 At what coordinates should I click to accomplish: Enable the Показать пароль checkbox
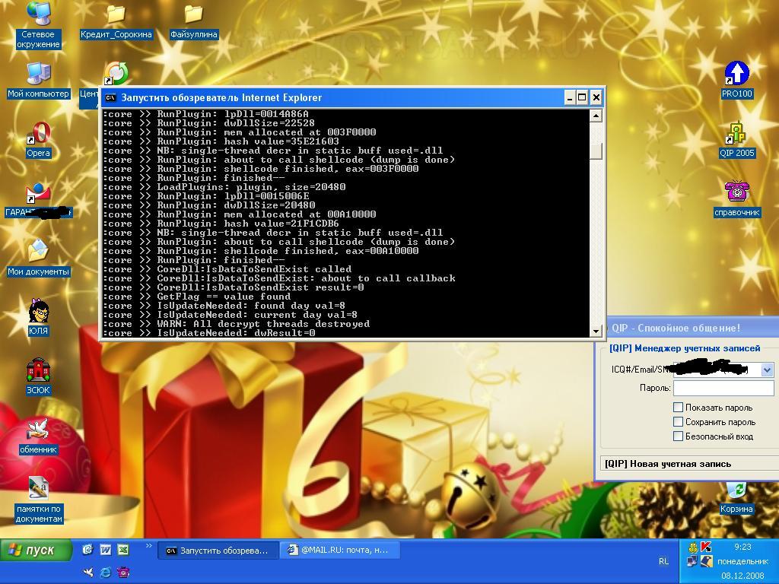point(678,407)
